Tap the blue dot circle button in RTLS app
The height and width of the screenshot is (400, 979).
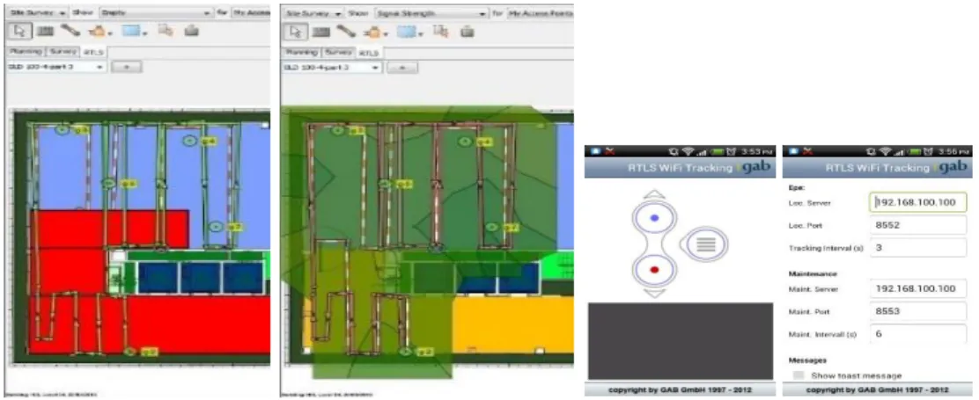(654, 217)
